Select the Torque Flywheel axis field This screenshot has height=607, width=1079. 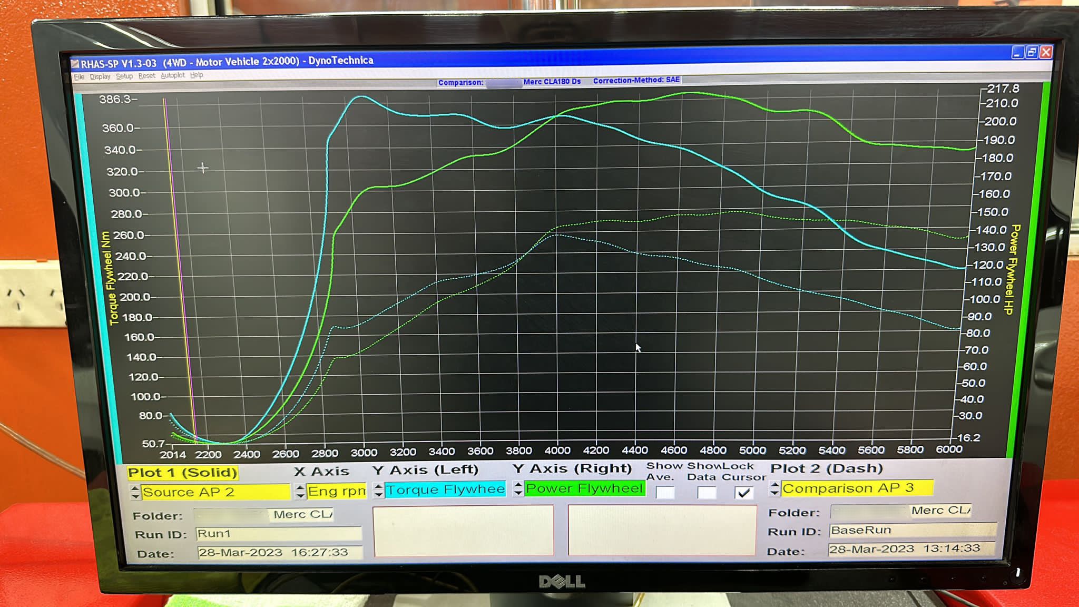[445, 489]
